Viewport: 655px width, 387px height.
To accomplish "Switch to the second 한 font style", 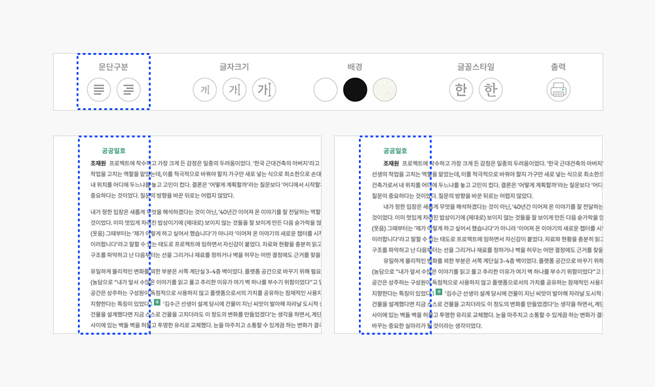I will pos(491,89).
